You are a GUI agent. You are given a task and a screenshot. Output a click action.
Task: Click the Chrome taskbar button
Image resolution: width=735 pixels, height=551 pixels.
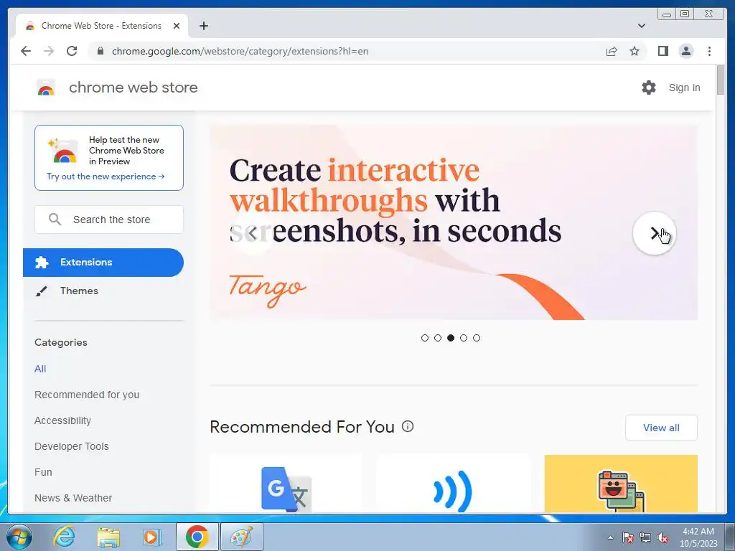tap(197, 537)
